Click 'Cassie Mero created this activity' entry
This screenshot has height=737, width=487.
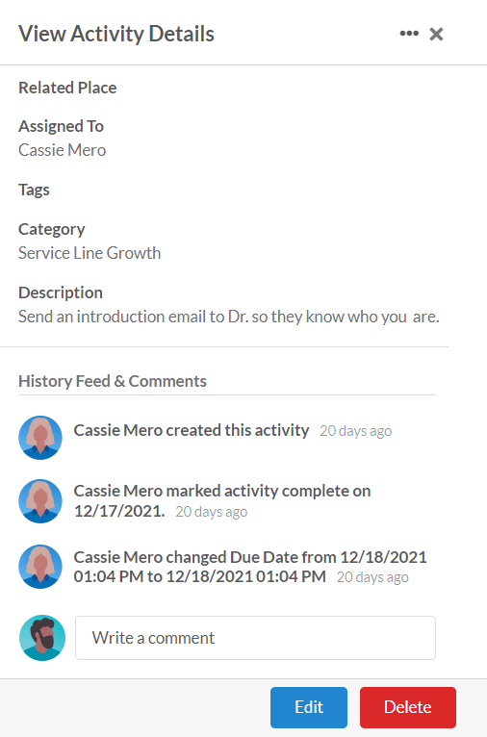192,430
